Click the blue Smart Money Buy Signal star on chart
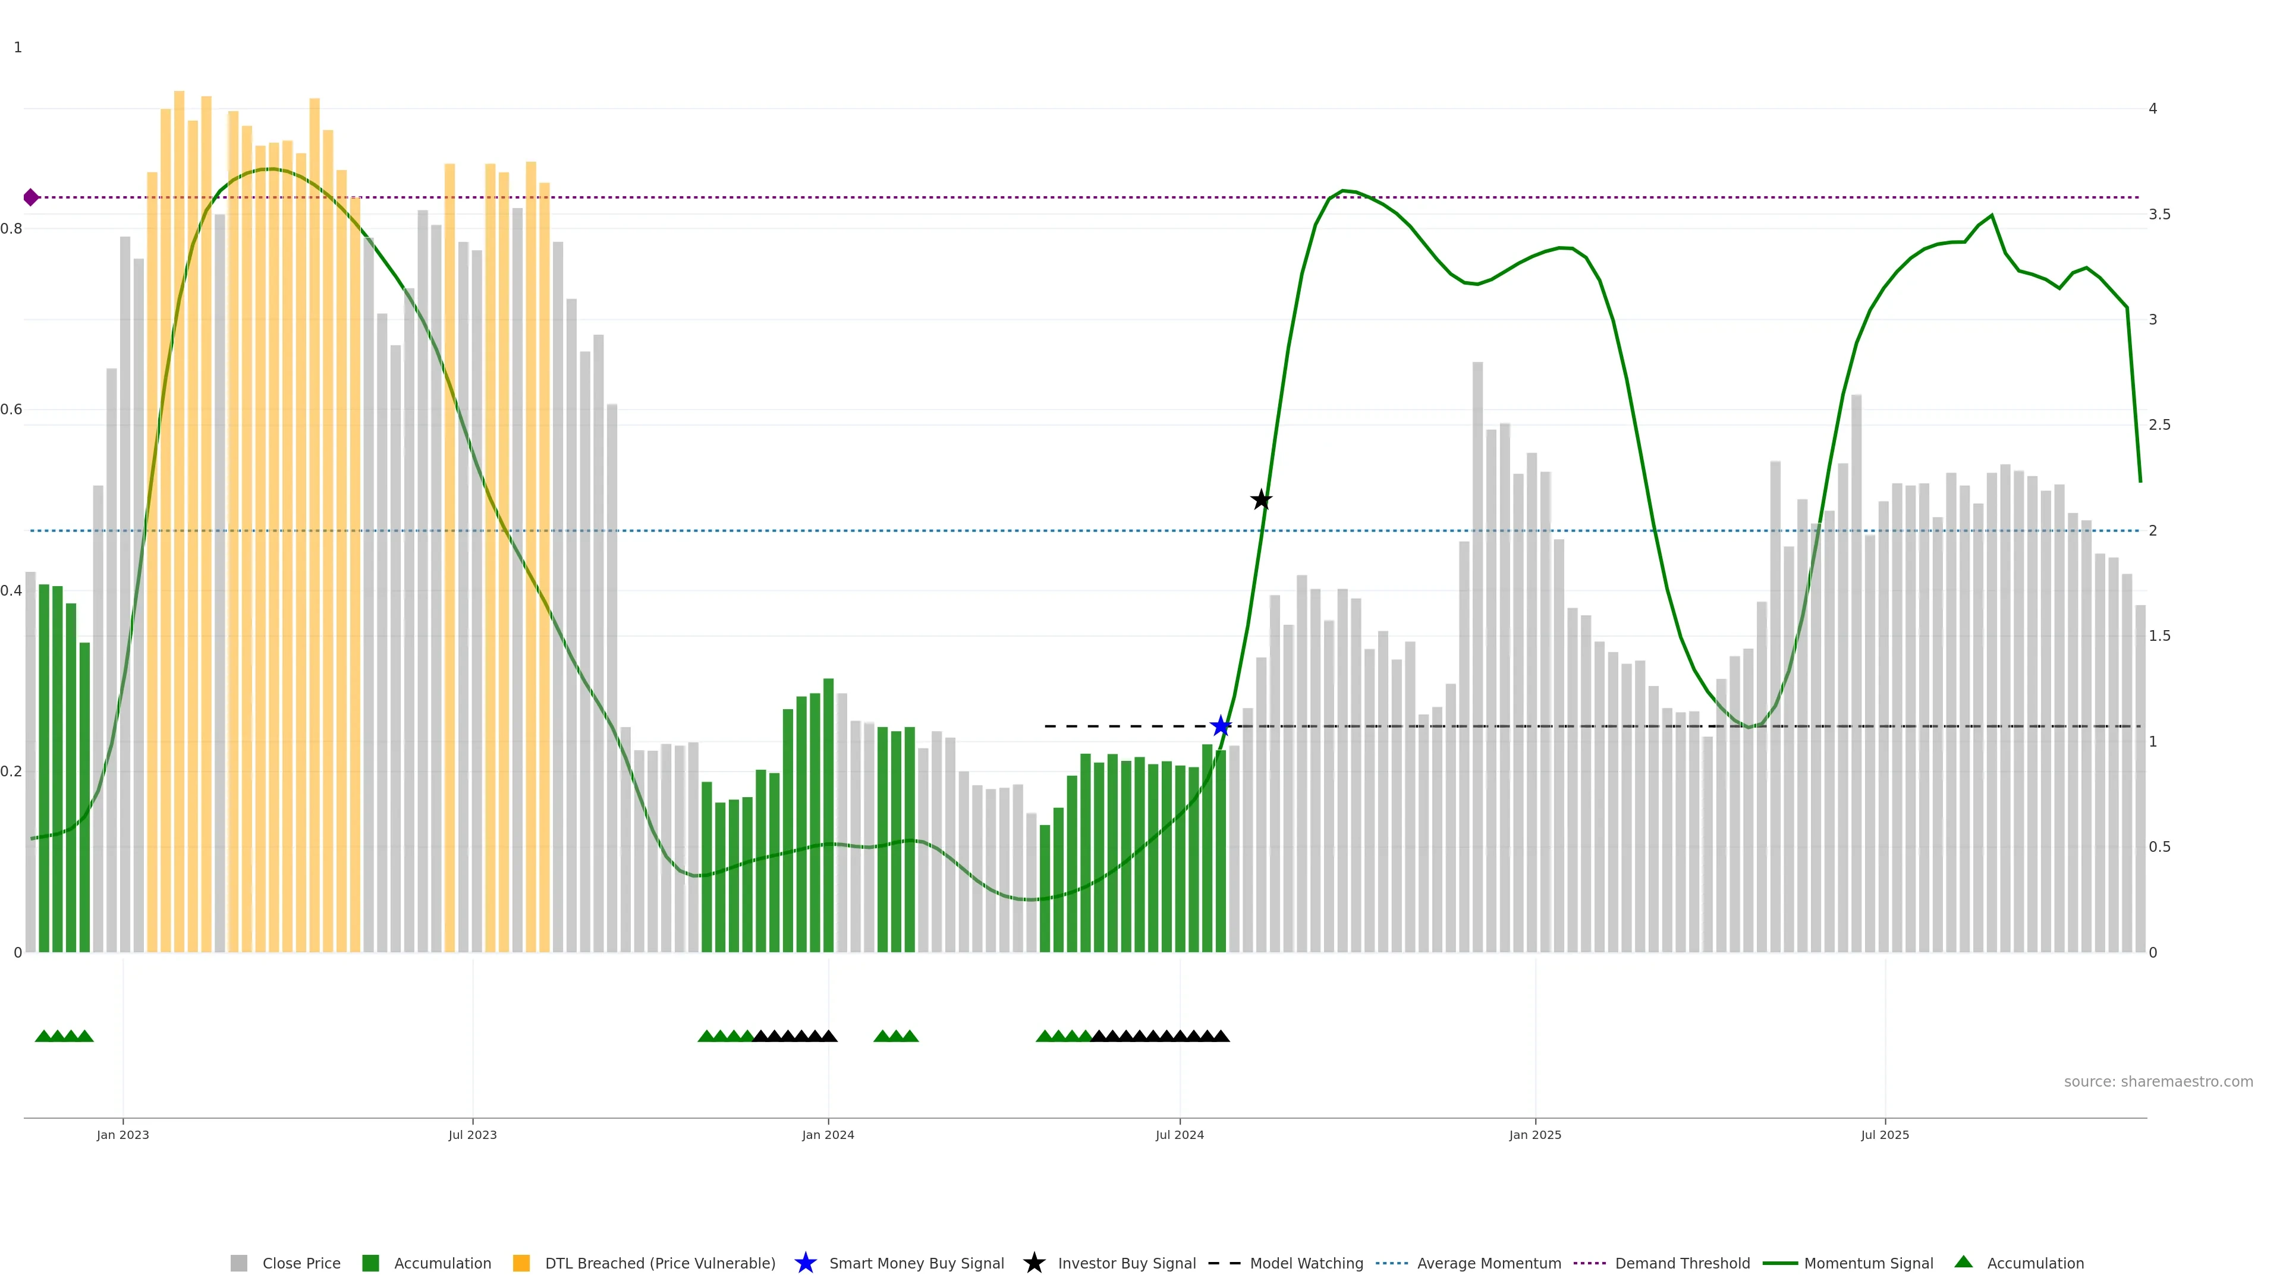The width and height of the screenshot is (2283, 1284). [x=1221, y=726]
